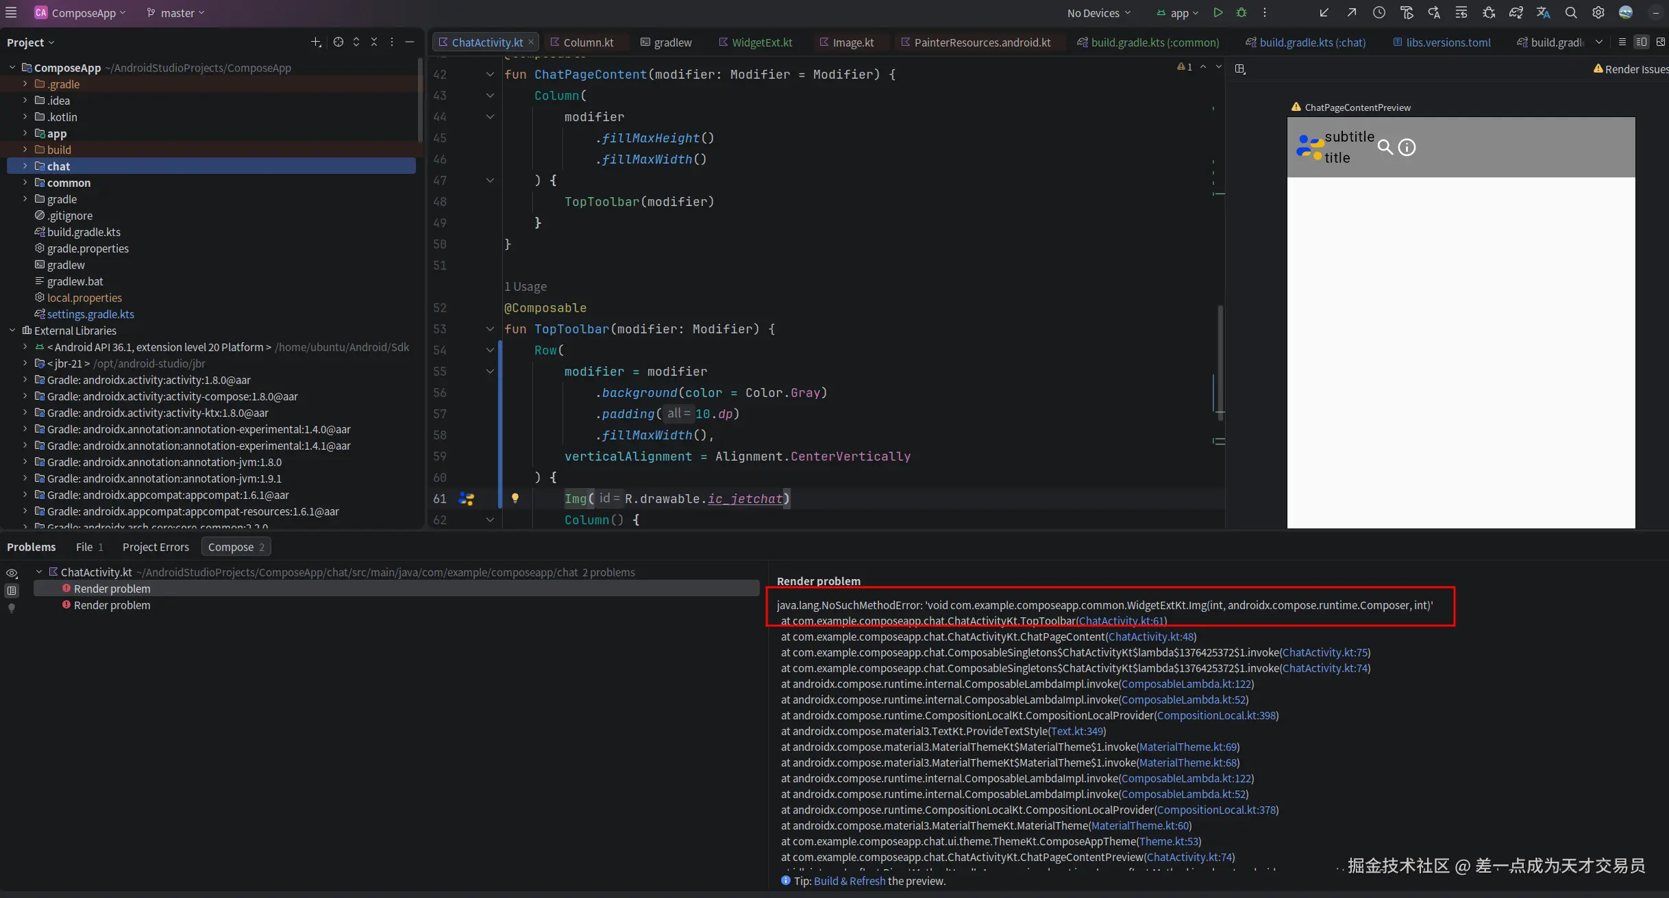The width and height of the screenshot is (1669, 898).
Task: Click the Debug app bug icon
Action: (1241, 12)
